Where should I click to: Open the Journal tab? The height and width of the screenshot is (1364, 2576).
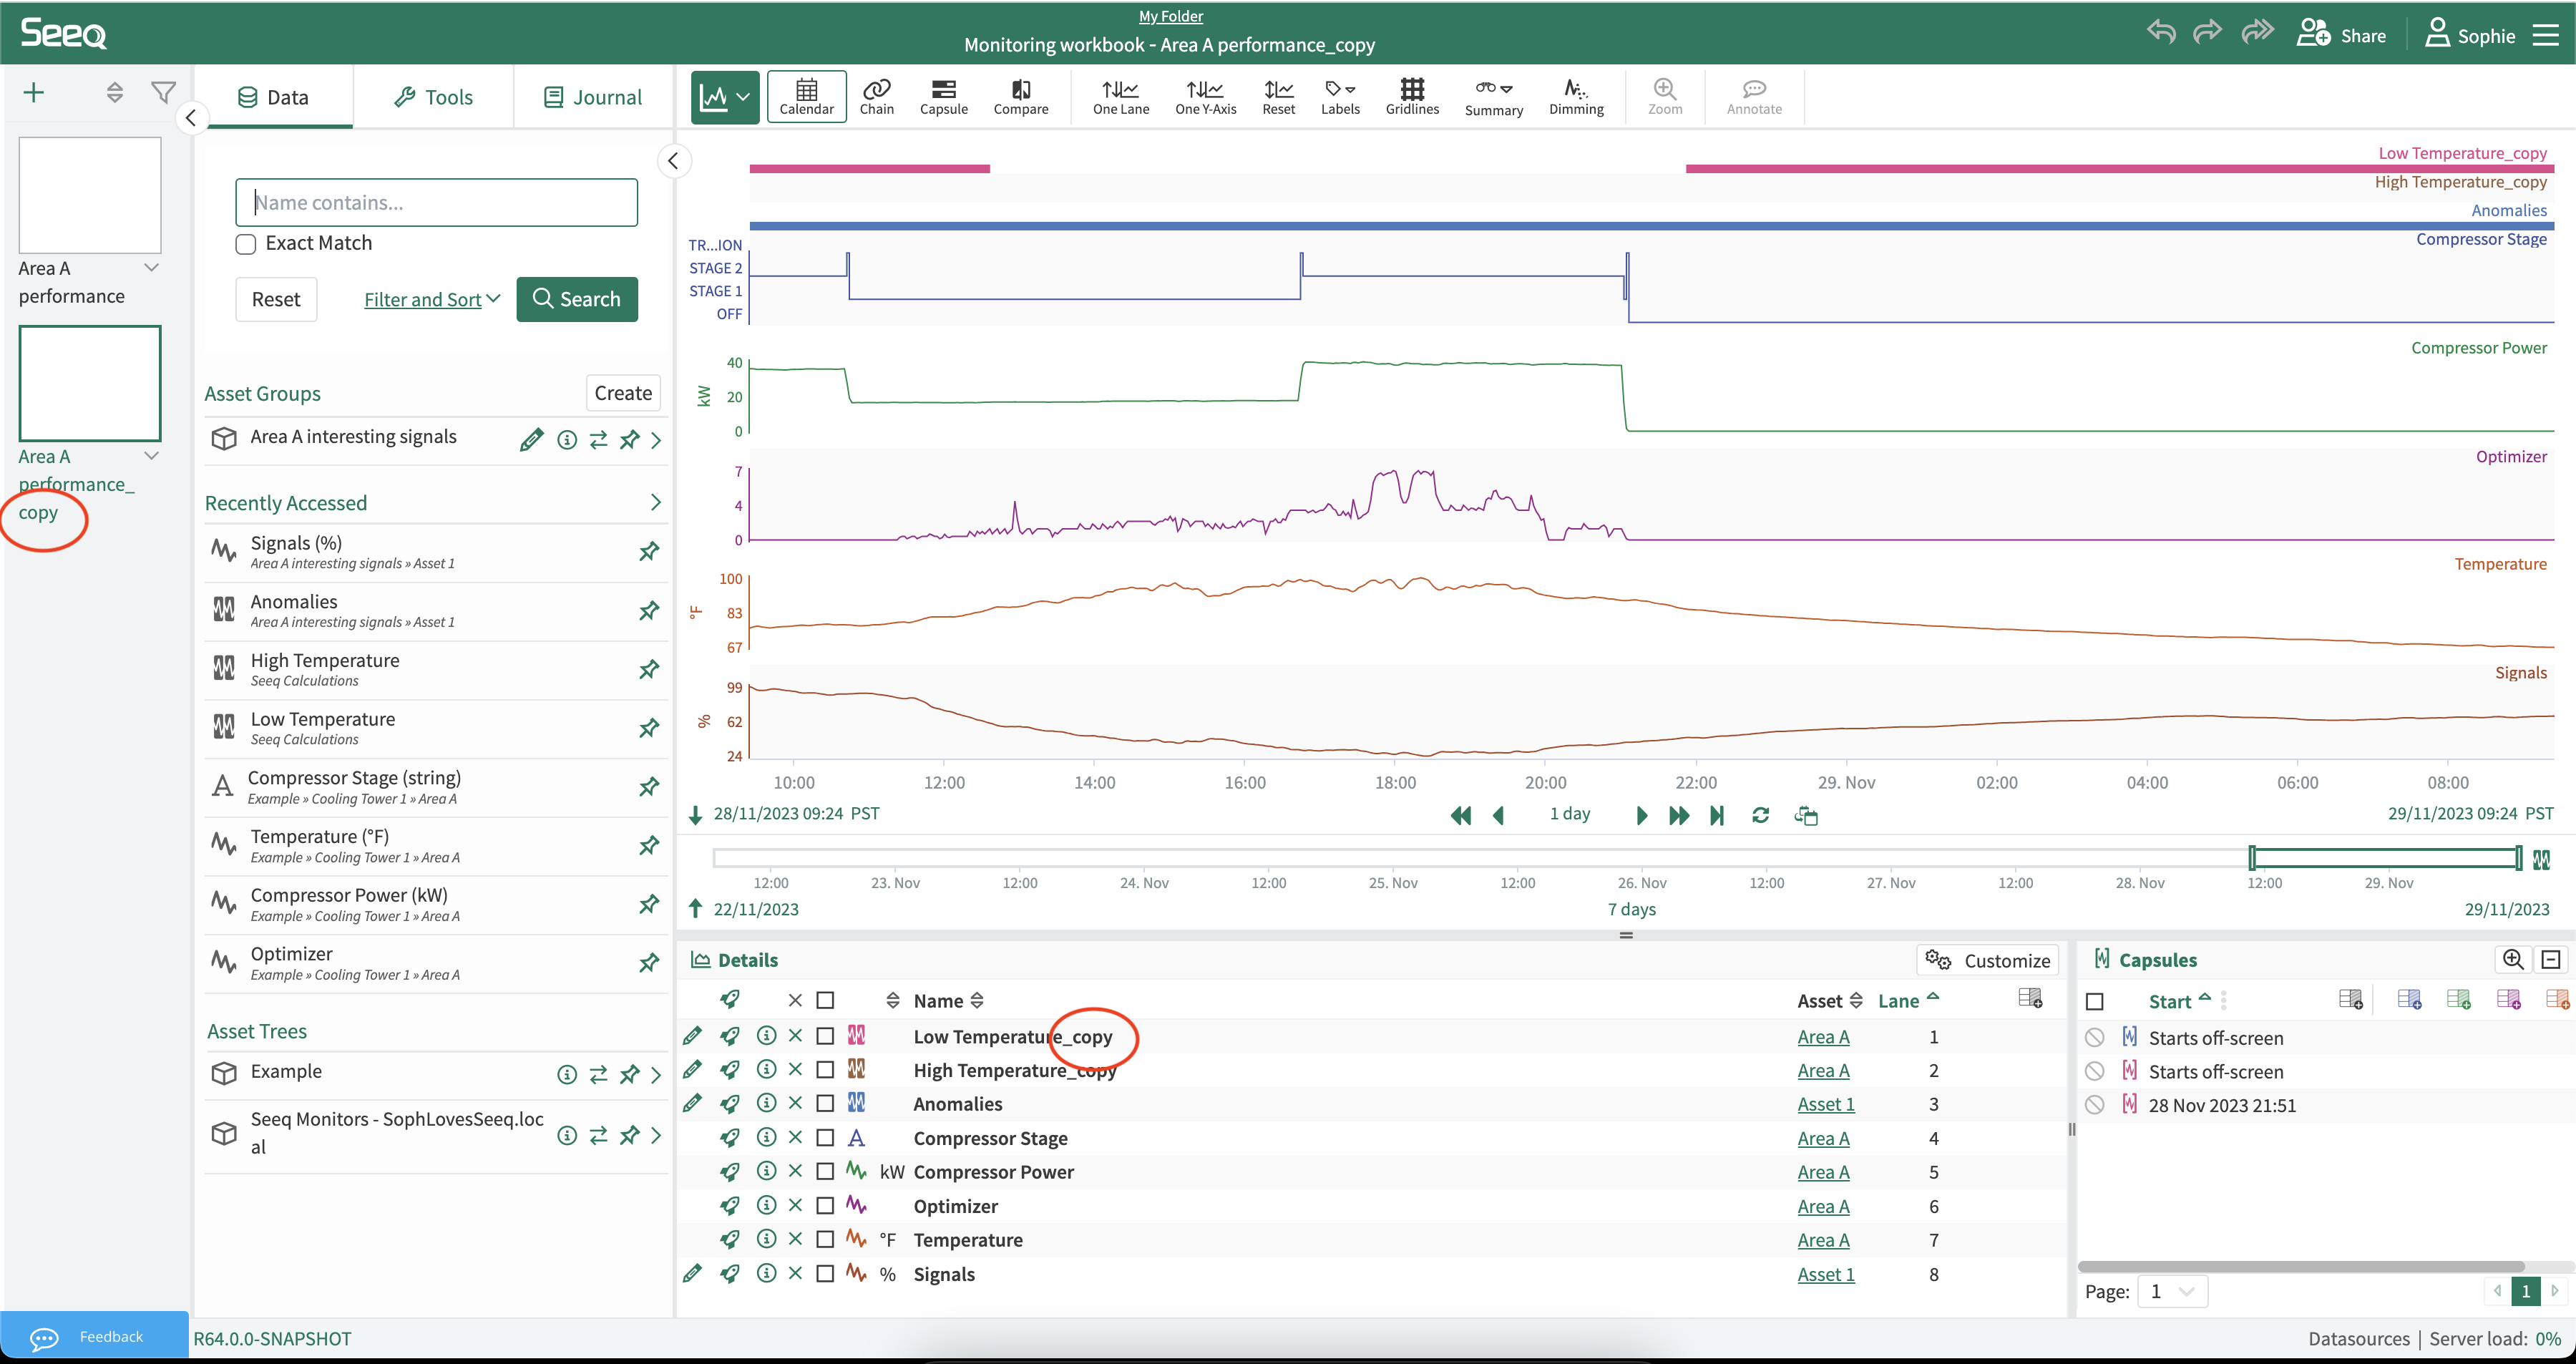593,97
